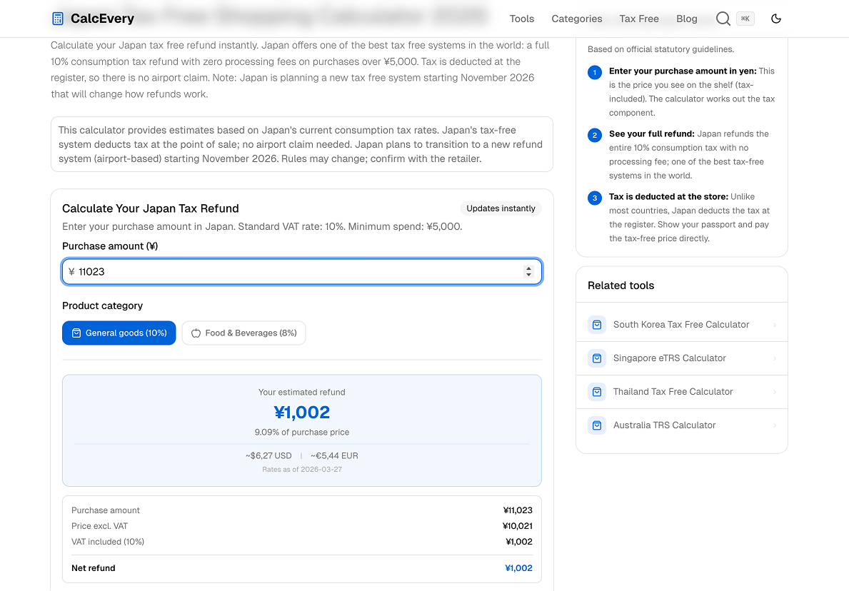
Task: Click Your estimated refund caption
Action: pyautogui.click(x=301, y=393)
